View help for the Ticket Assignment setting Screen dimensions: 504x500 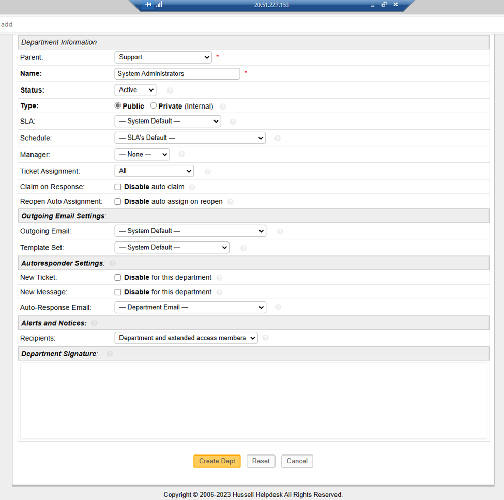207,171
